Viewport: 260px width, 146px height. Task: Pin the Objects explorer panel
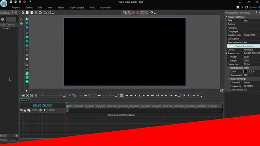[13, 13]
